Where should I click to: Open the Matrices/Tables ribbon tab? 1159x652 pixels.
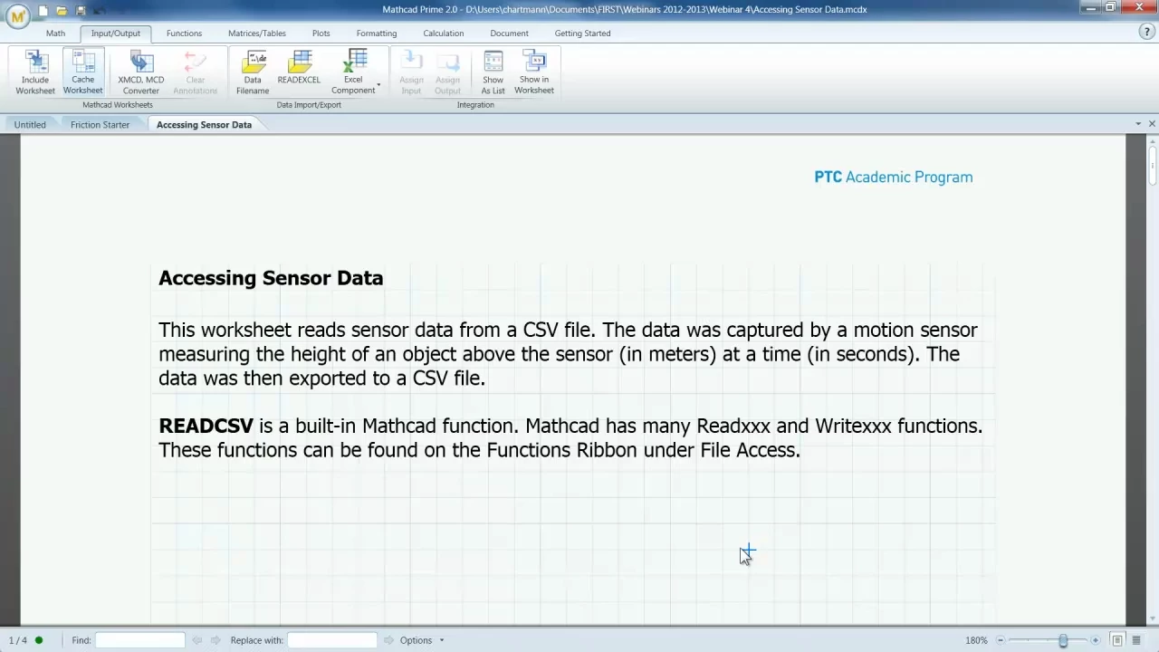pos(257,34)
